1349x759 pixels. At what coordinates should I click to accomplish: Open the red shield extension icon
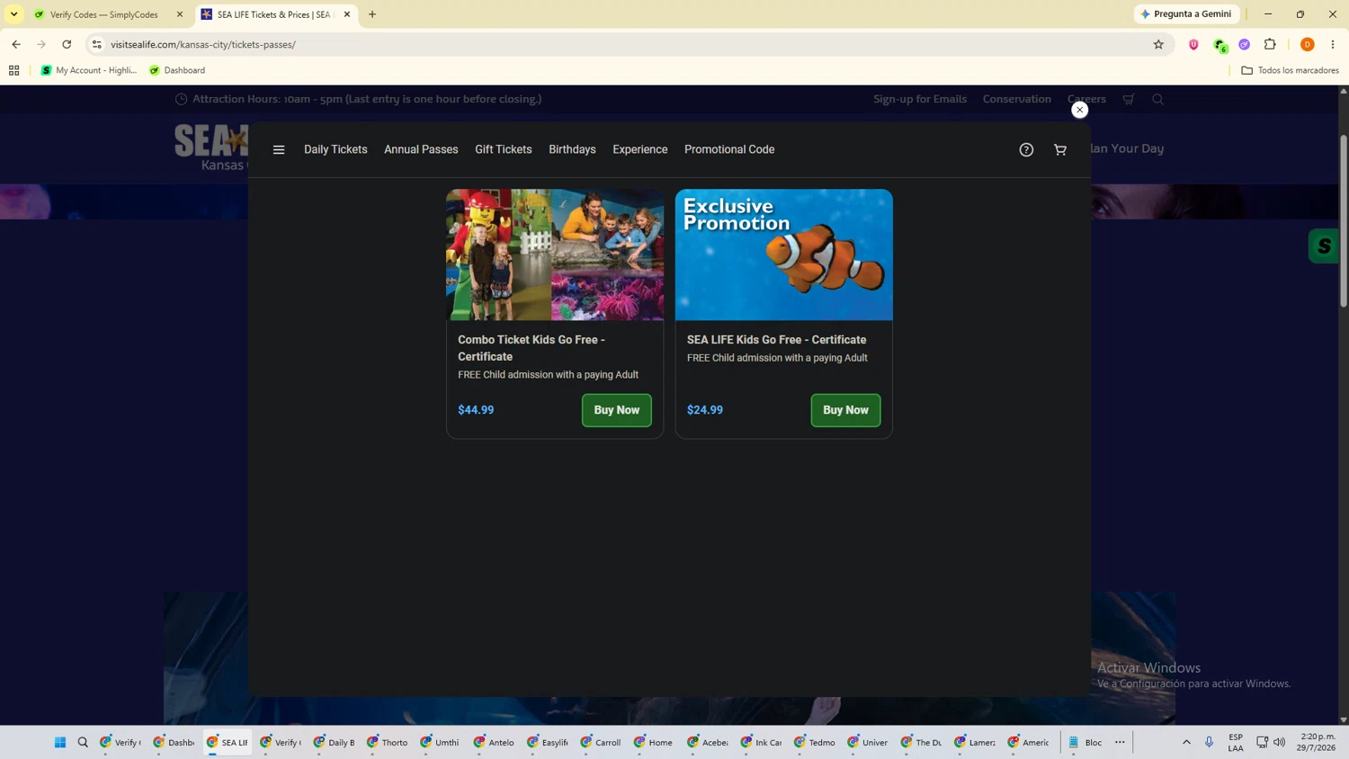coord(1193,44)
